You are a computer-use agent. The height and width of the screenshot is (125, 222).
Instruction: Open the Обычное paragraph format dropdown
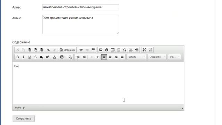157,57
